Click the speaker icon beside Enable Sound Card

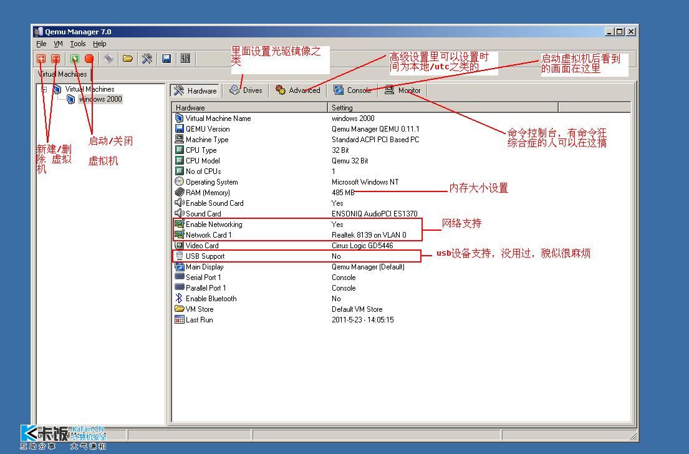180,203
